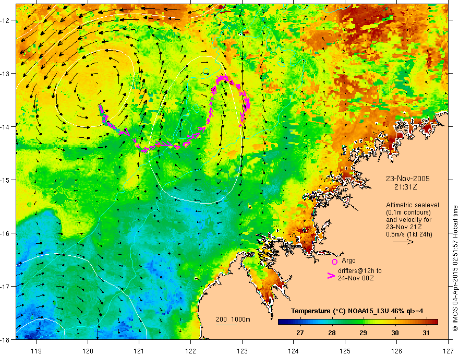The image size is (459, 355).
Task: Click latitude axis label -13
Action: (6, 73)
